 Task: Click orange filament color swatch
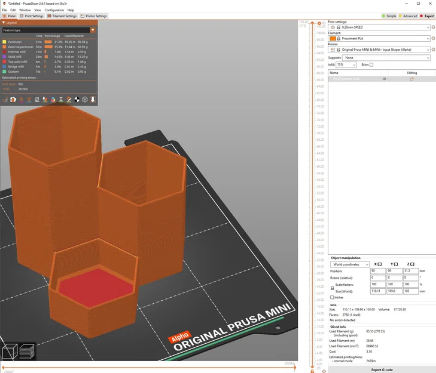pos(333,38)
